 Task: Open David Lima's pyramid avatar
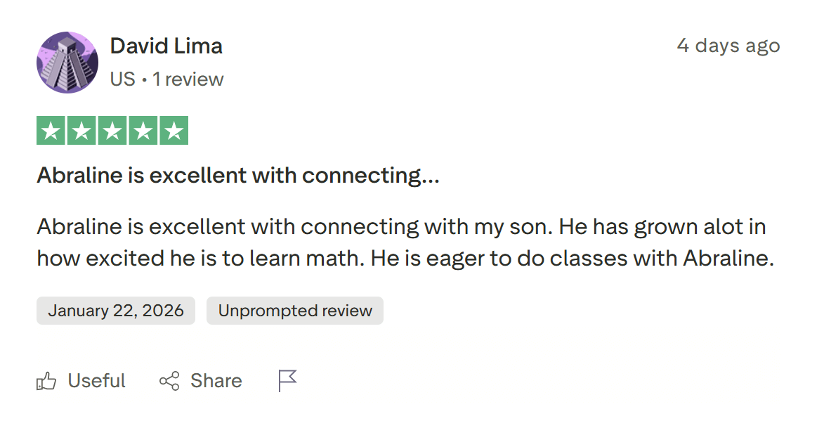pos(67,63)
